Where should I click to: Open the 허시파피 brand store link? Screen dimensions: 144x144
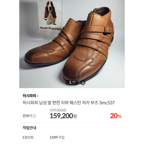click(x=29, y=96)
